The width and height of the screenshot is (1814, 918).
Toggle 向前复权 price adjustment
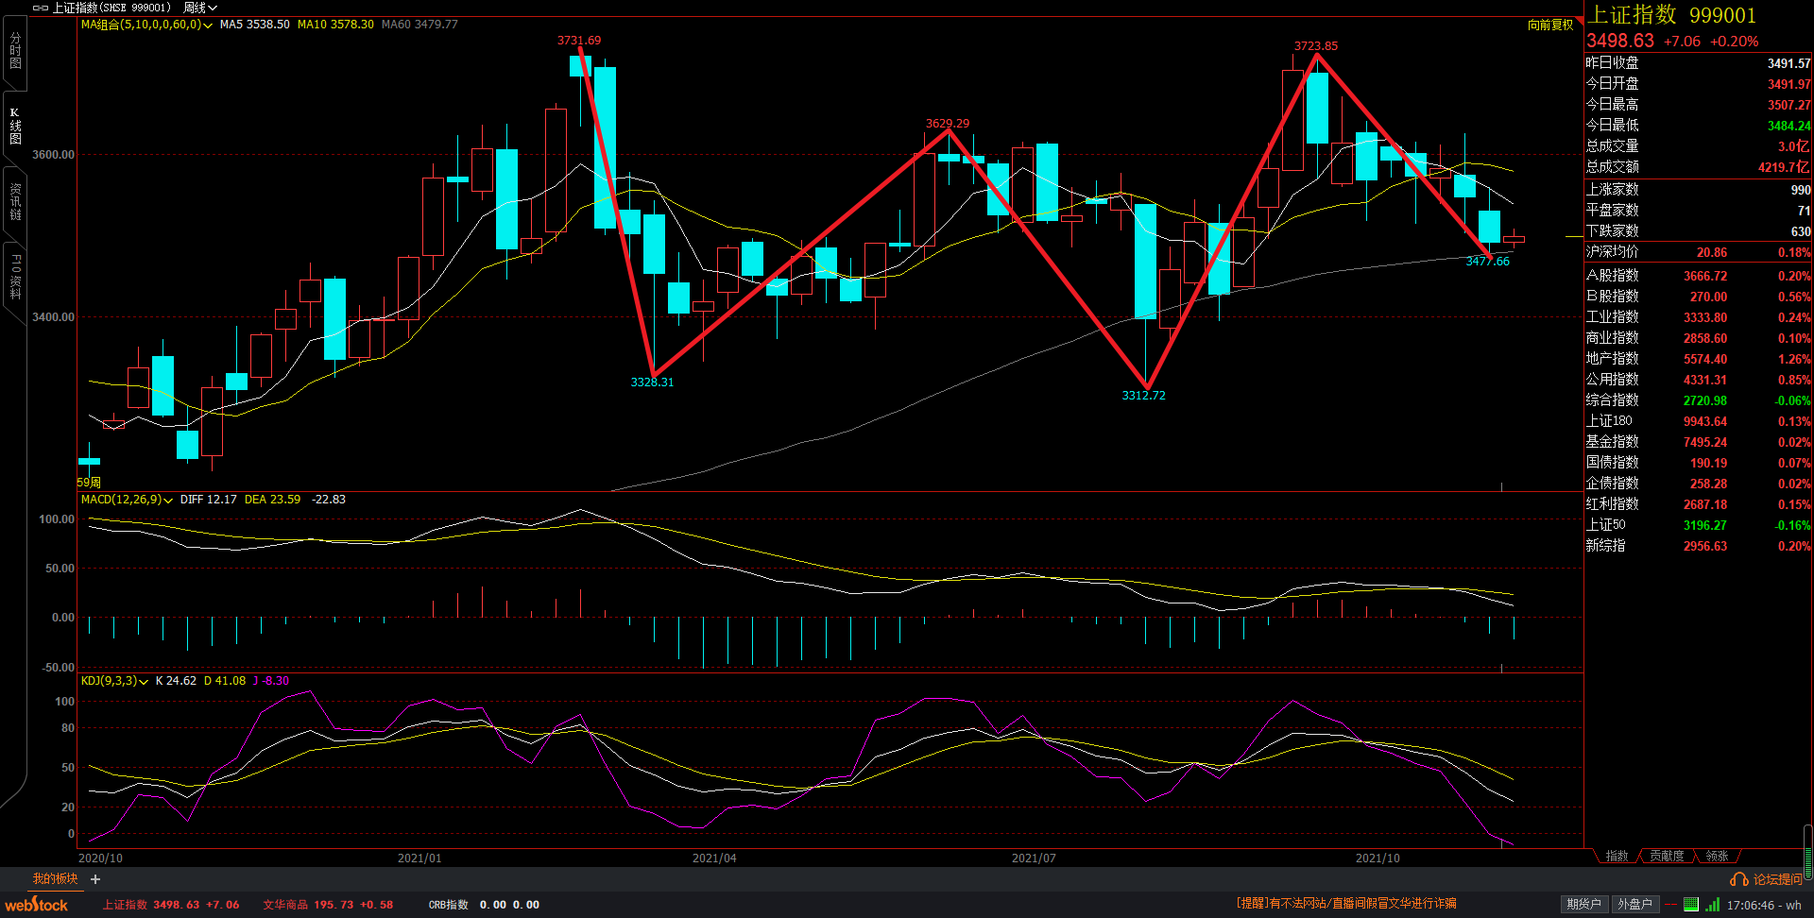[1550, 25]
